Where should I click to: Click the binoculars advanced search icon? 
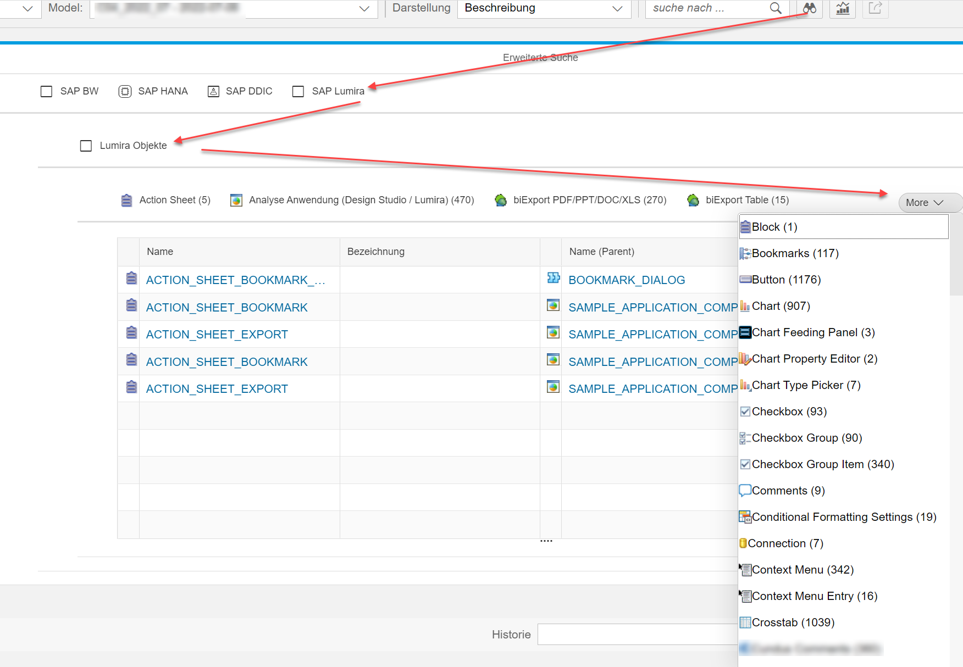809,8
